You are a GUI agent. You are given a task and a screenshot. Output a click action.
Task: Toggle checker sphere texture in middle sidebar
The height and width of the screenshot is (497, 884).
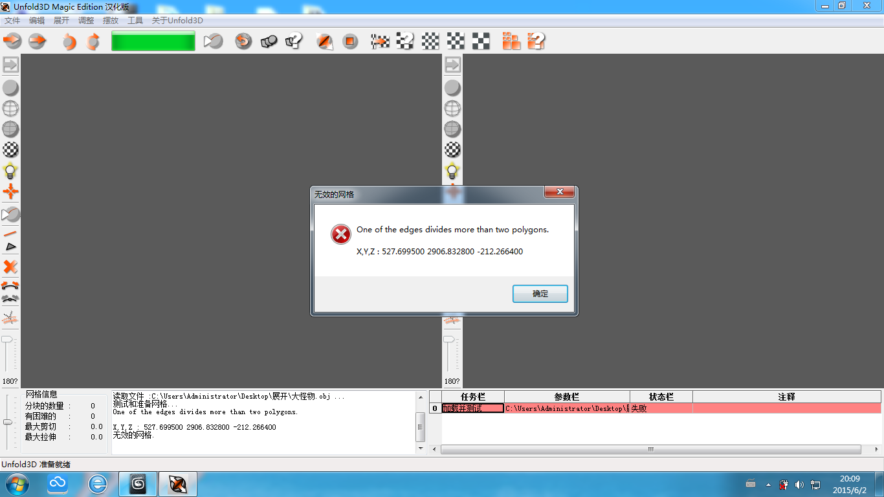[452, 150]
